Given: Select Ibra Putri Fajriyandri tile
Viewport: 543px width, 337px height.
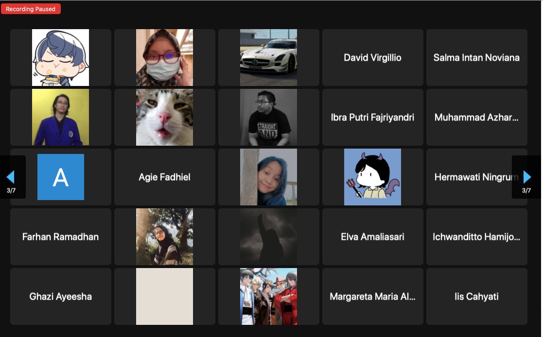Looking at the screenshot, I should 373,118.
